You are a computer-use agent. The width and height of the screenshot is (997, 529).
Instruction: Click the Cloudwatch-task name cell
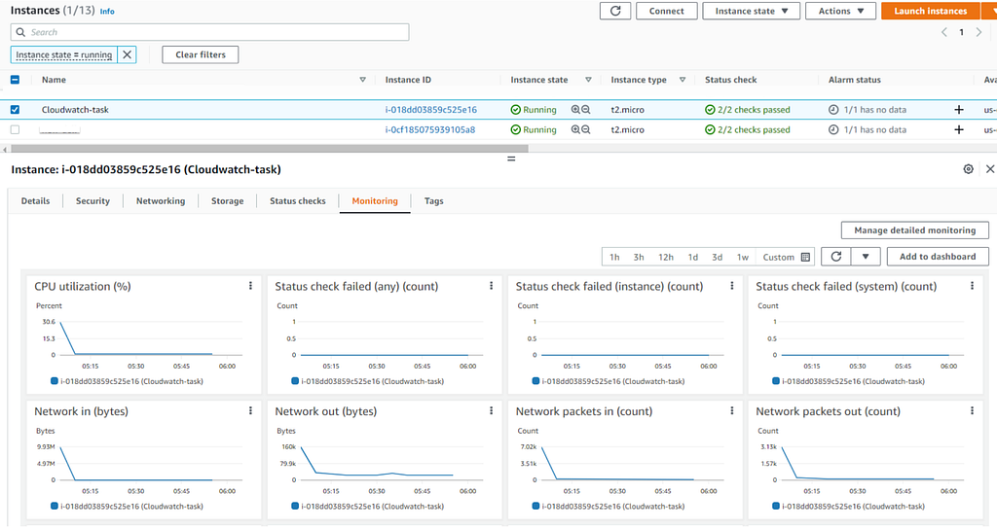[75, 109]
